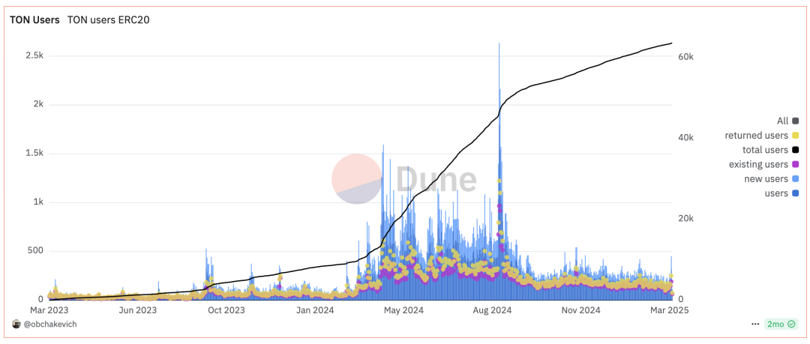The image size is (810, 344).
Task: Click the purple existing users swatch
Action: coord(795,164)
